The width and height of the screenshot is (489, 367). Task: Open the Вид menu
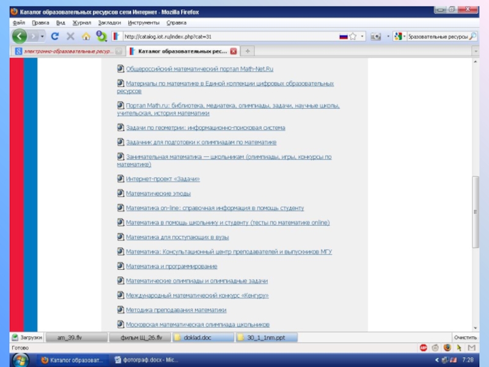pyautogui.click(x=61, y=23)
